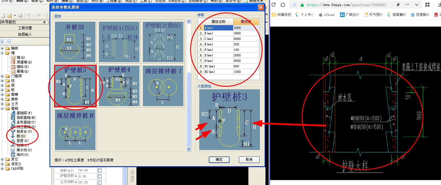Screen dimensions: 441x185
Task: Expand the 装修 tree folder
Action: [2, 99]
